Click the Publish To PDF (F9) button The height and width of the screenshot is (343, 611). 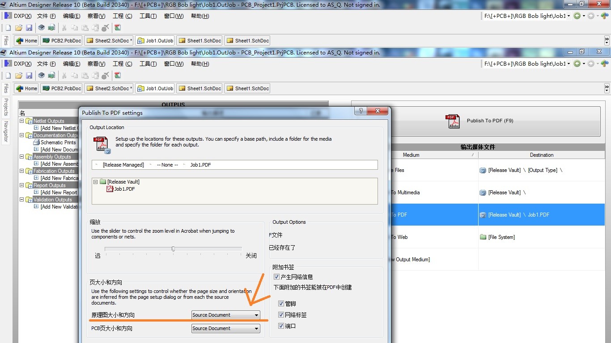coord(478,121)
